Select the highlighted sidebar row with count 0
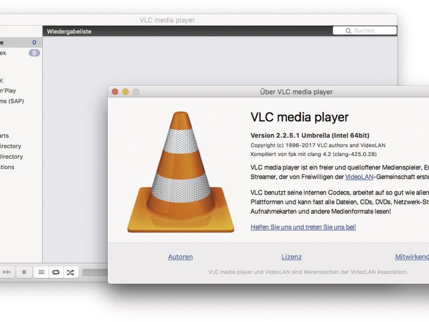Viewport: 429px width, 322px height. tap(21, 42)
